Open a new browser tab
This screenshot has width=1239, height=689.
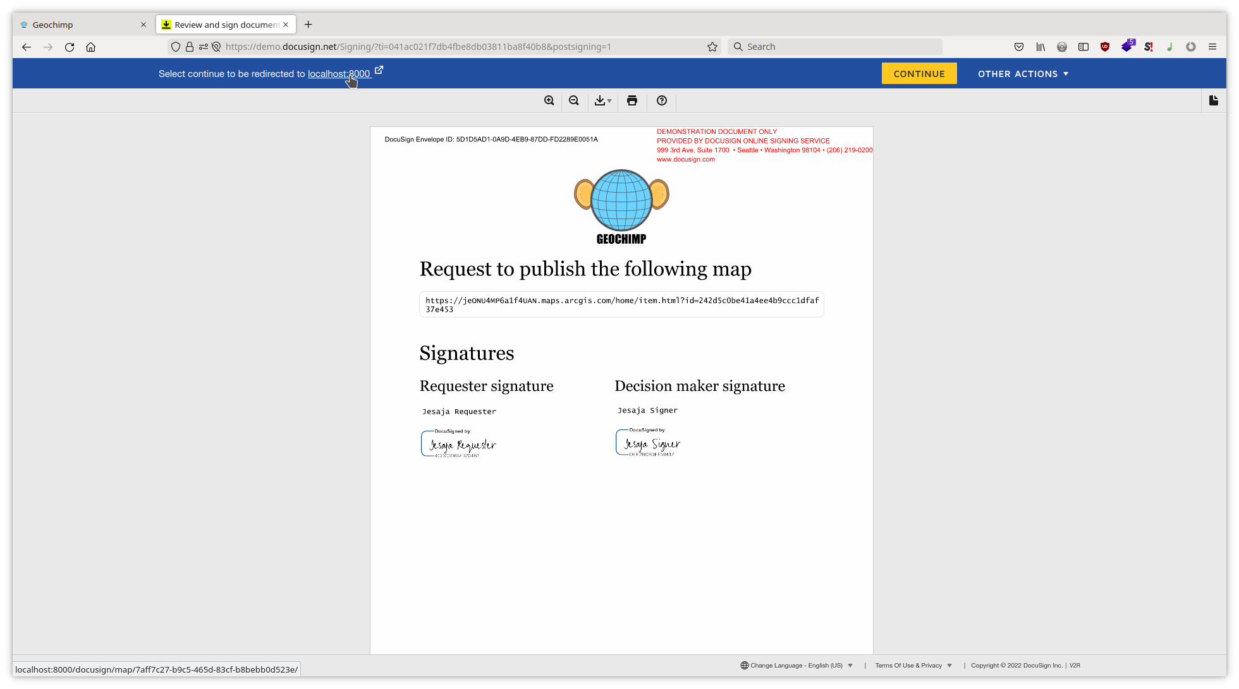point(308,25)
